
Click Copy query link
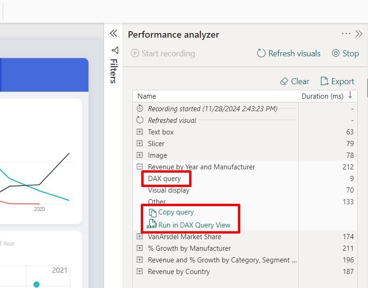pos(176,212)
